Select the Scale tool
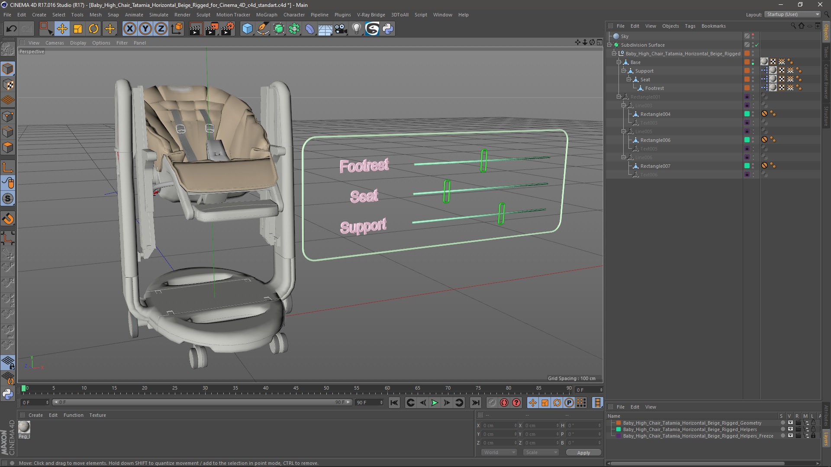The image size is (831, 467). [x=78, y=29]
